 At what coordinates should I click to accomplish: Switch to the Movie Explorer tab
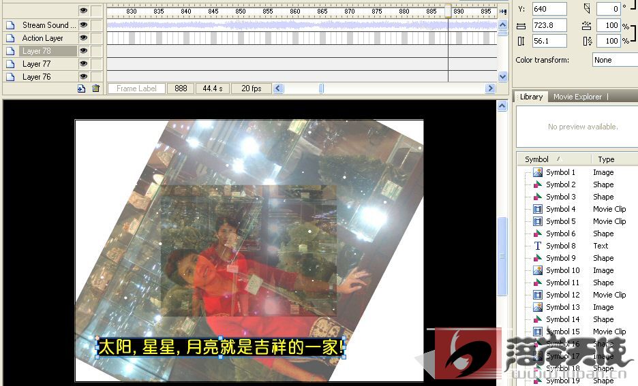click(x=577, y=97)
